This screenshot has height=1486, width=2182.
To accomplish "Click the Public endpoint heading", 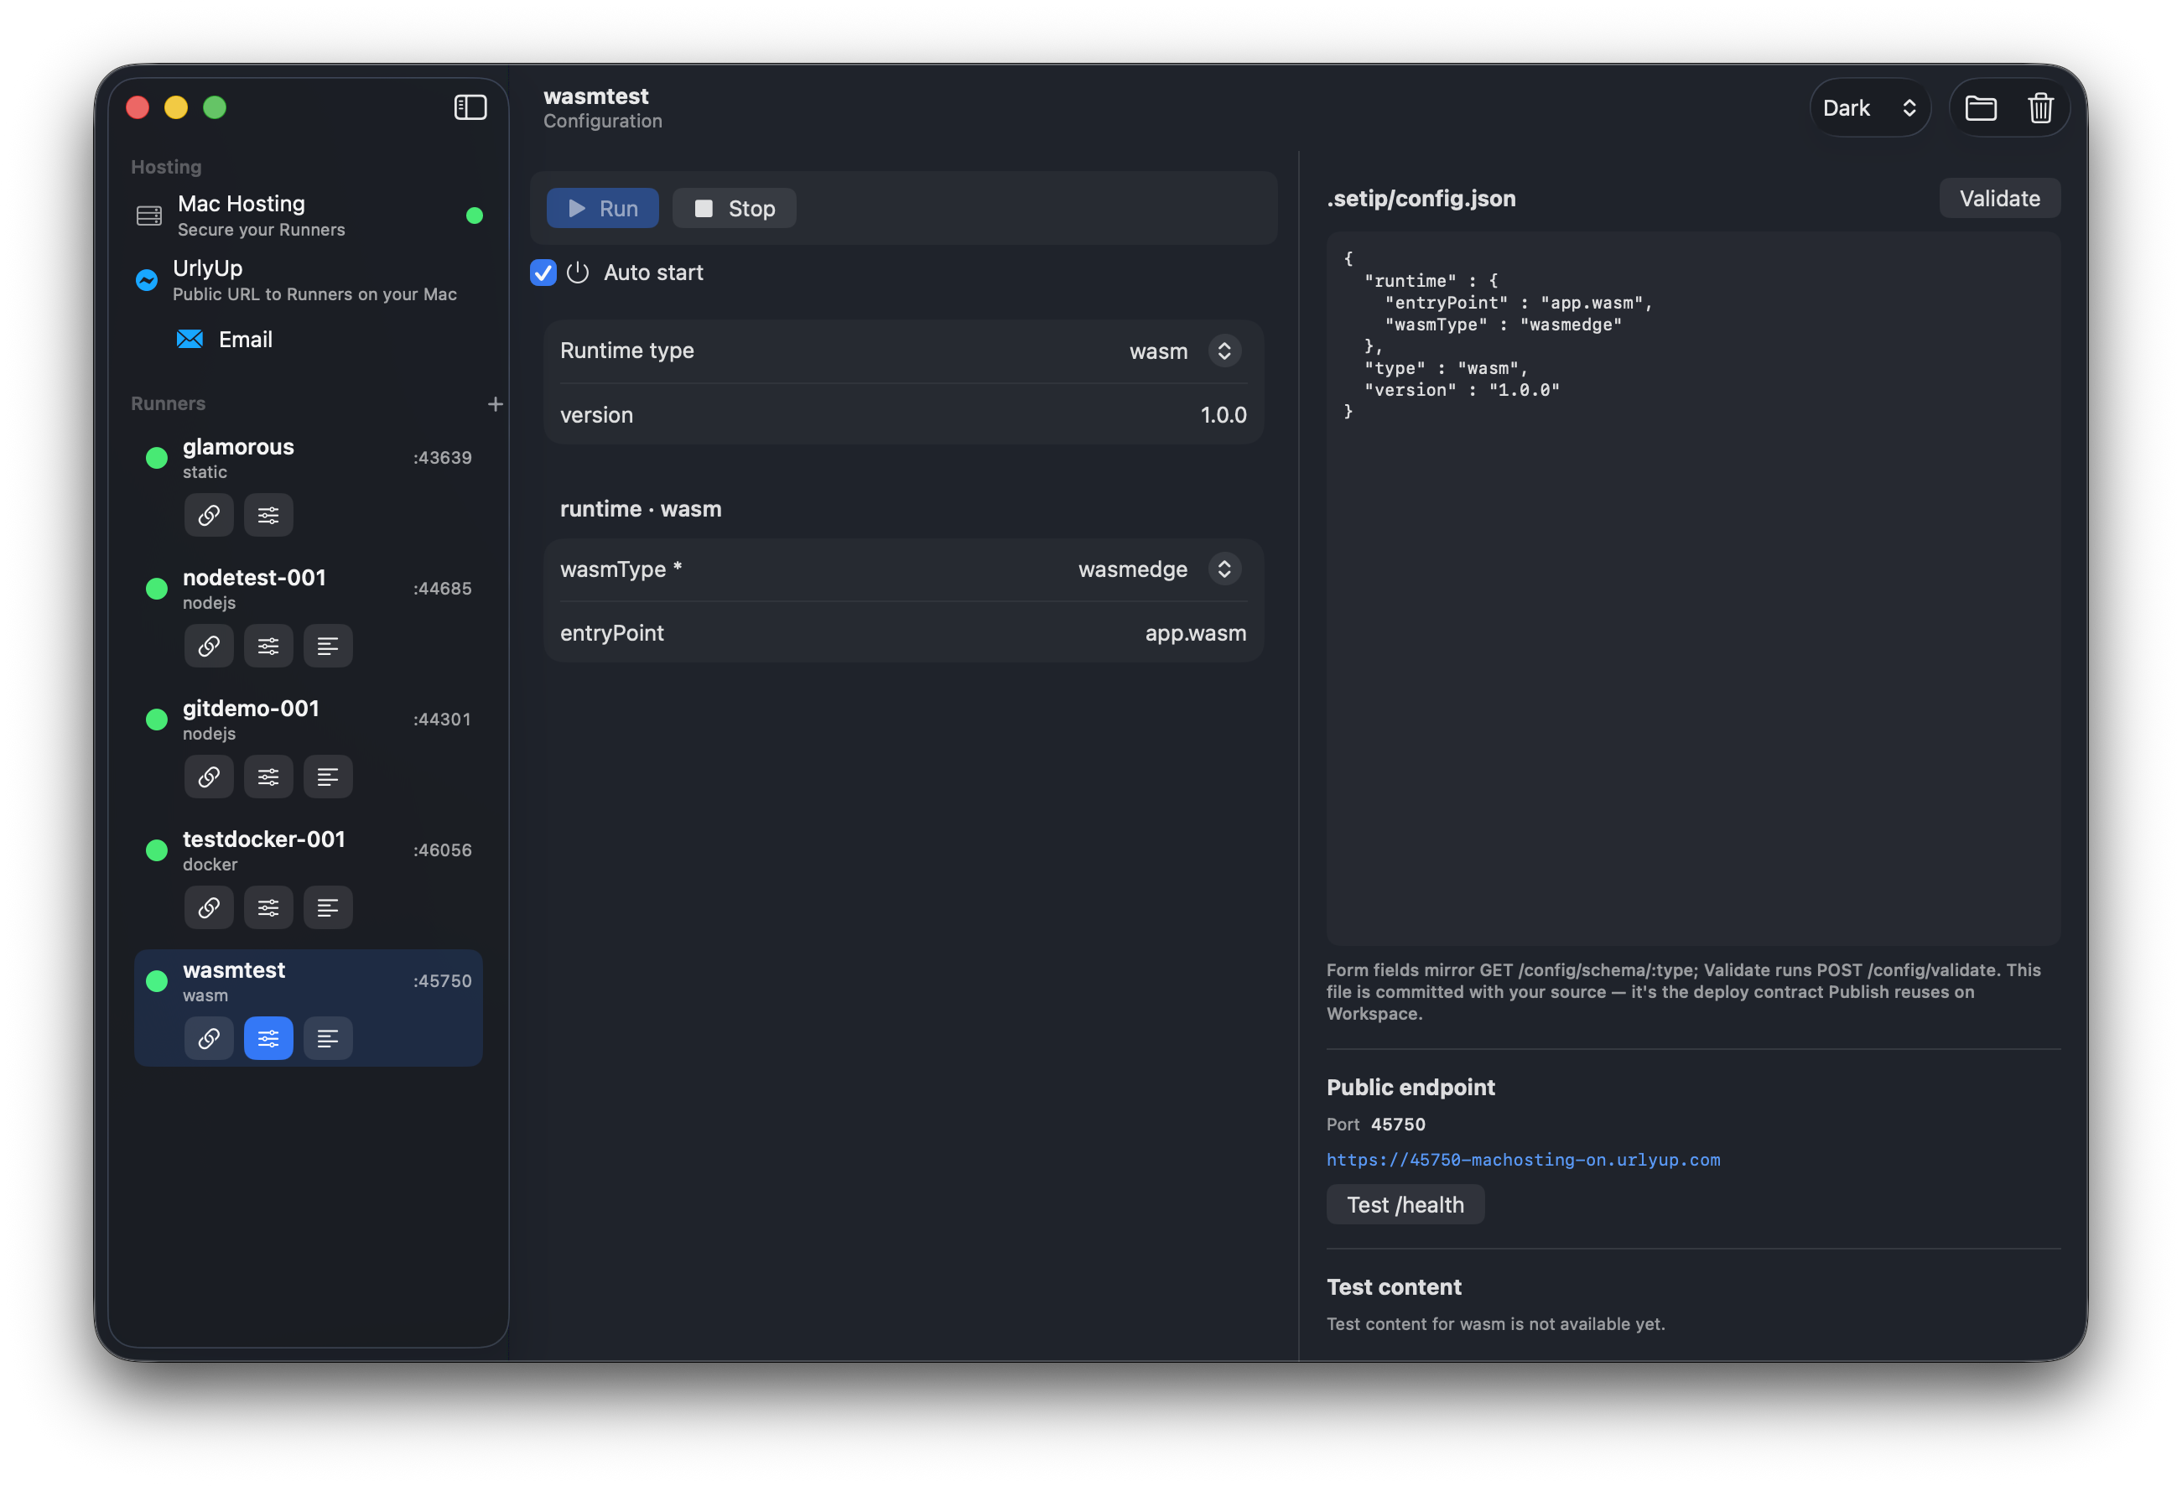I will [x=1411, y=1087].
